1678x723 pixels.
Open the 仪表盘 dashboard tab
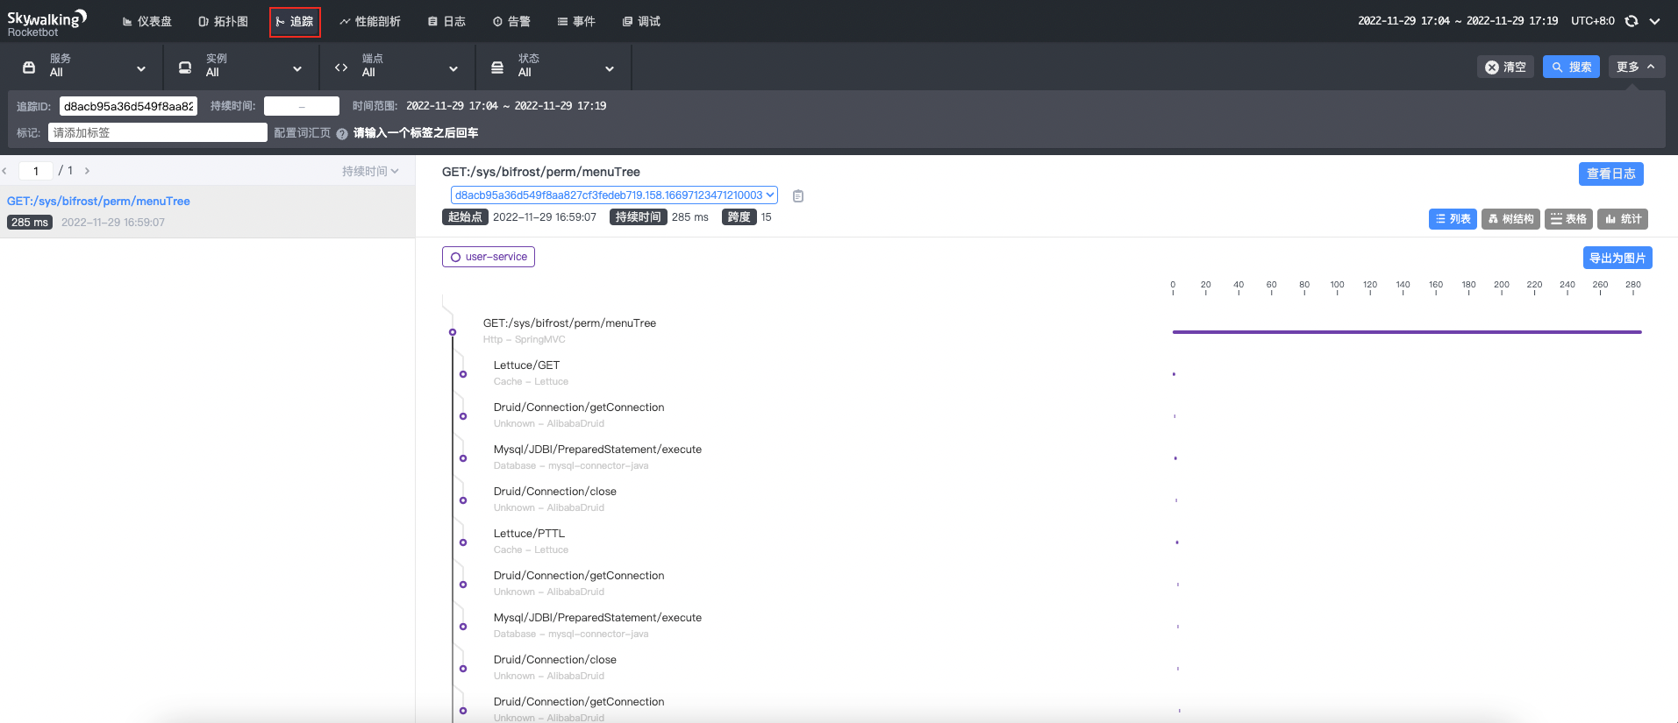(x=146, y=21)
